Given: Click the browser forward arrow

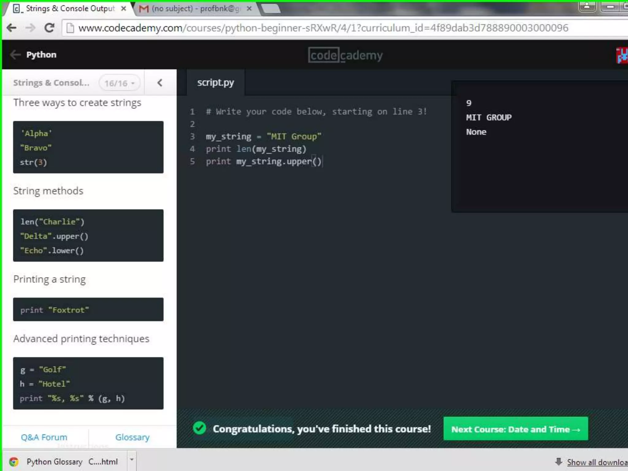Looking at the screenshot, I should (x=30, y=28).
